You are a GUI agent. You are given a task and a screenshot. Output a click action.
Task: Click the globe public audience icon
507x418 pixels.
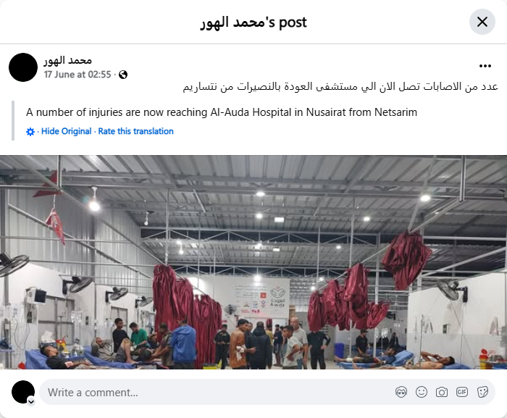coord(123,75)
